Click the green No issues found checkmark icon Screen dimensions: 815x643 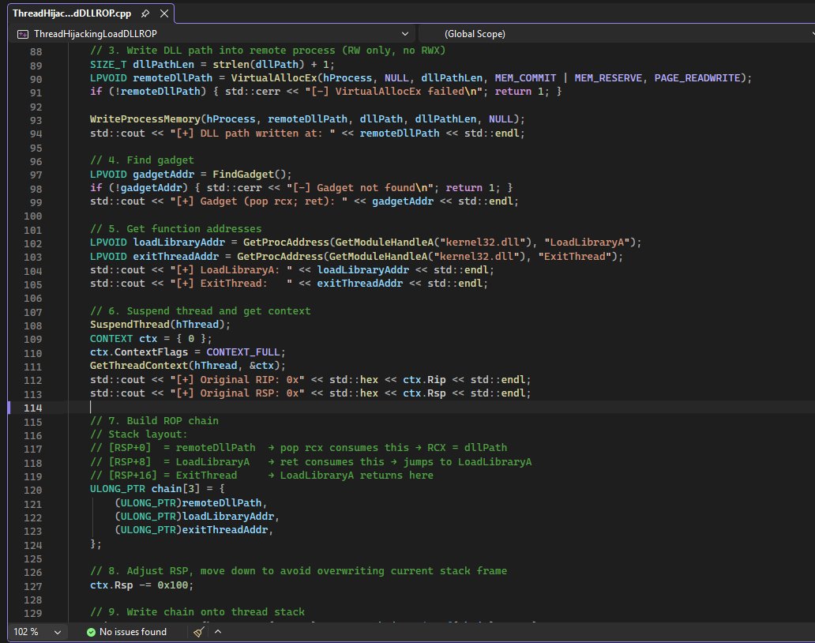pos(91,632)
